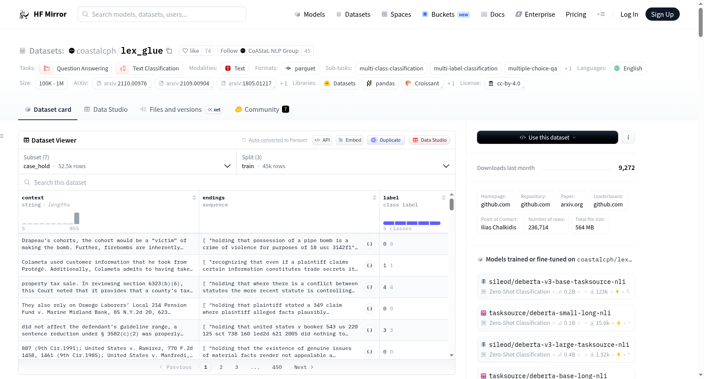Viewport: 704px width, 379px height.
Task: Select the Text modality tag
Action: [x=235, y=68]
